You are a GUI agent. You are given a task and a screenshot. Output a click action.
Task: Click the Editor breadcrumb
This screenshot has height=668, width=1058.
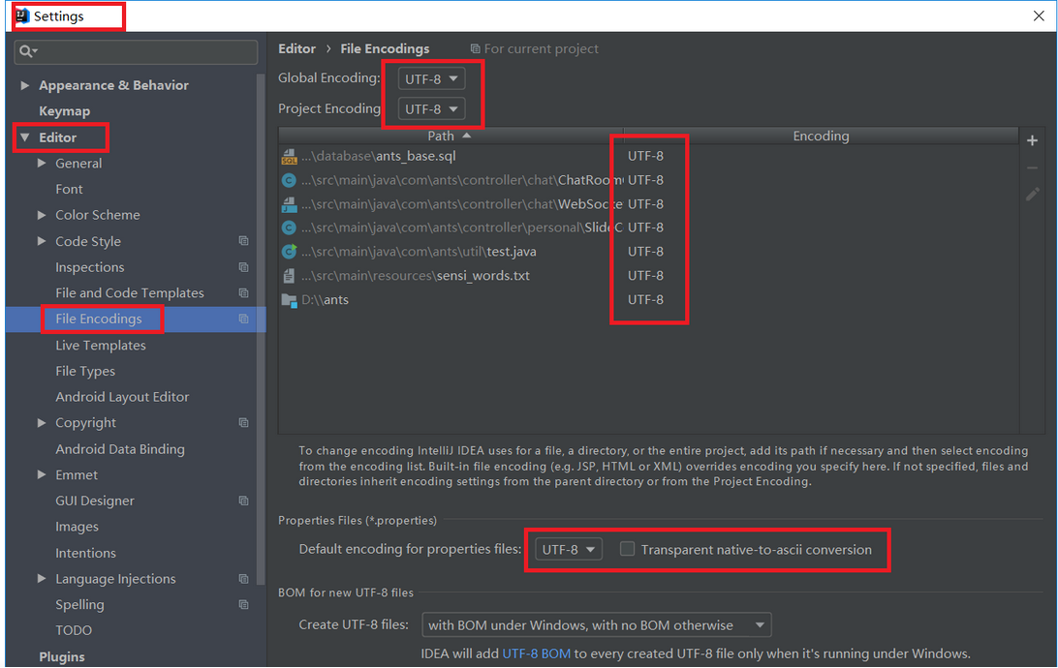coord(296,48)
